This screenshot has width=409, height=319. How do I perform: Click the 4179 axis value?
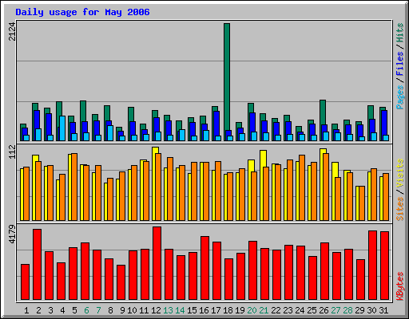[12, 234]
